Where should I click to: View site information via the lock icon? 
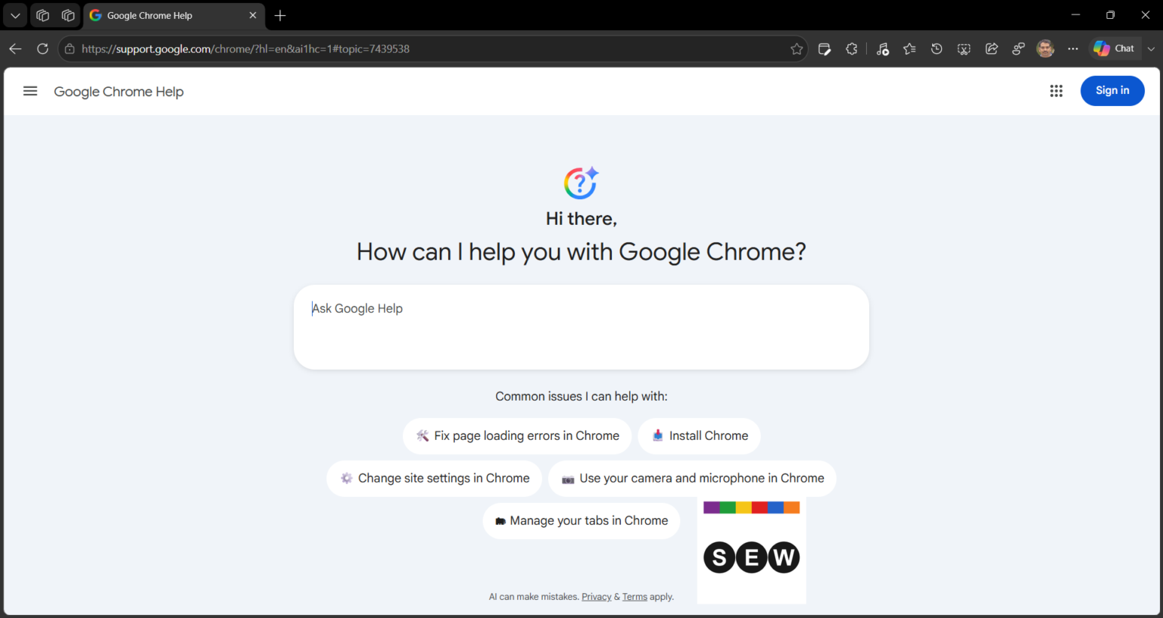[x=70, y=48]
